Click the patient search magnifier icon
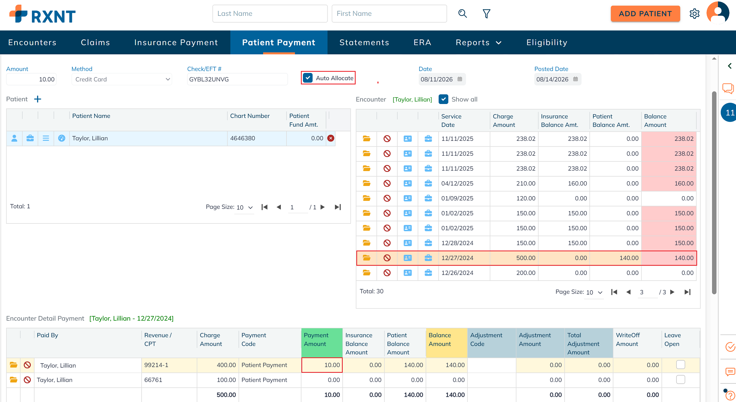The height and width of the screenshot is (402, 736). click(x=463, y=14)
